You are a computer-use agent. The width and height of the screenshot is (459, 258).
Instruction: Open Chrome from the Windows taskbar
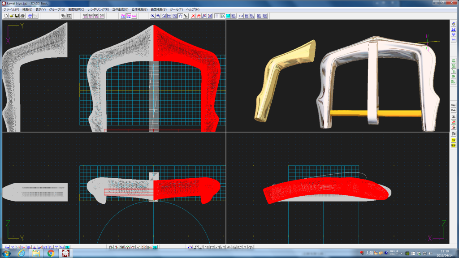pyautogui.click(x=51, y=253)
